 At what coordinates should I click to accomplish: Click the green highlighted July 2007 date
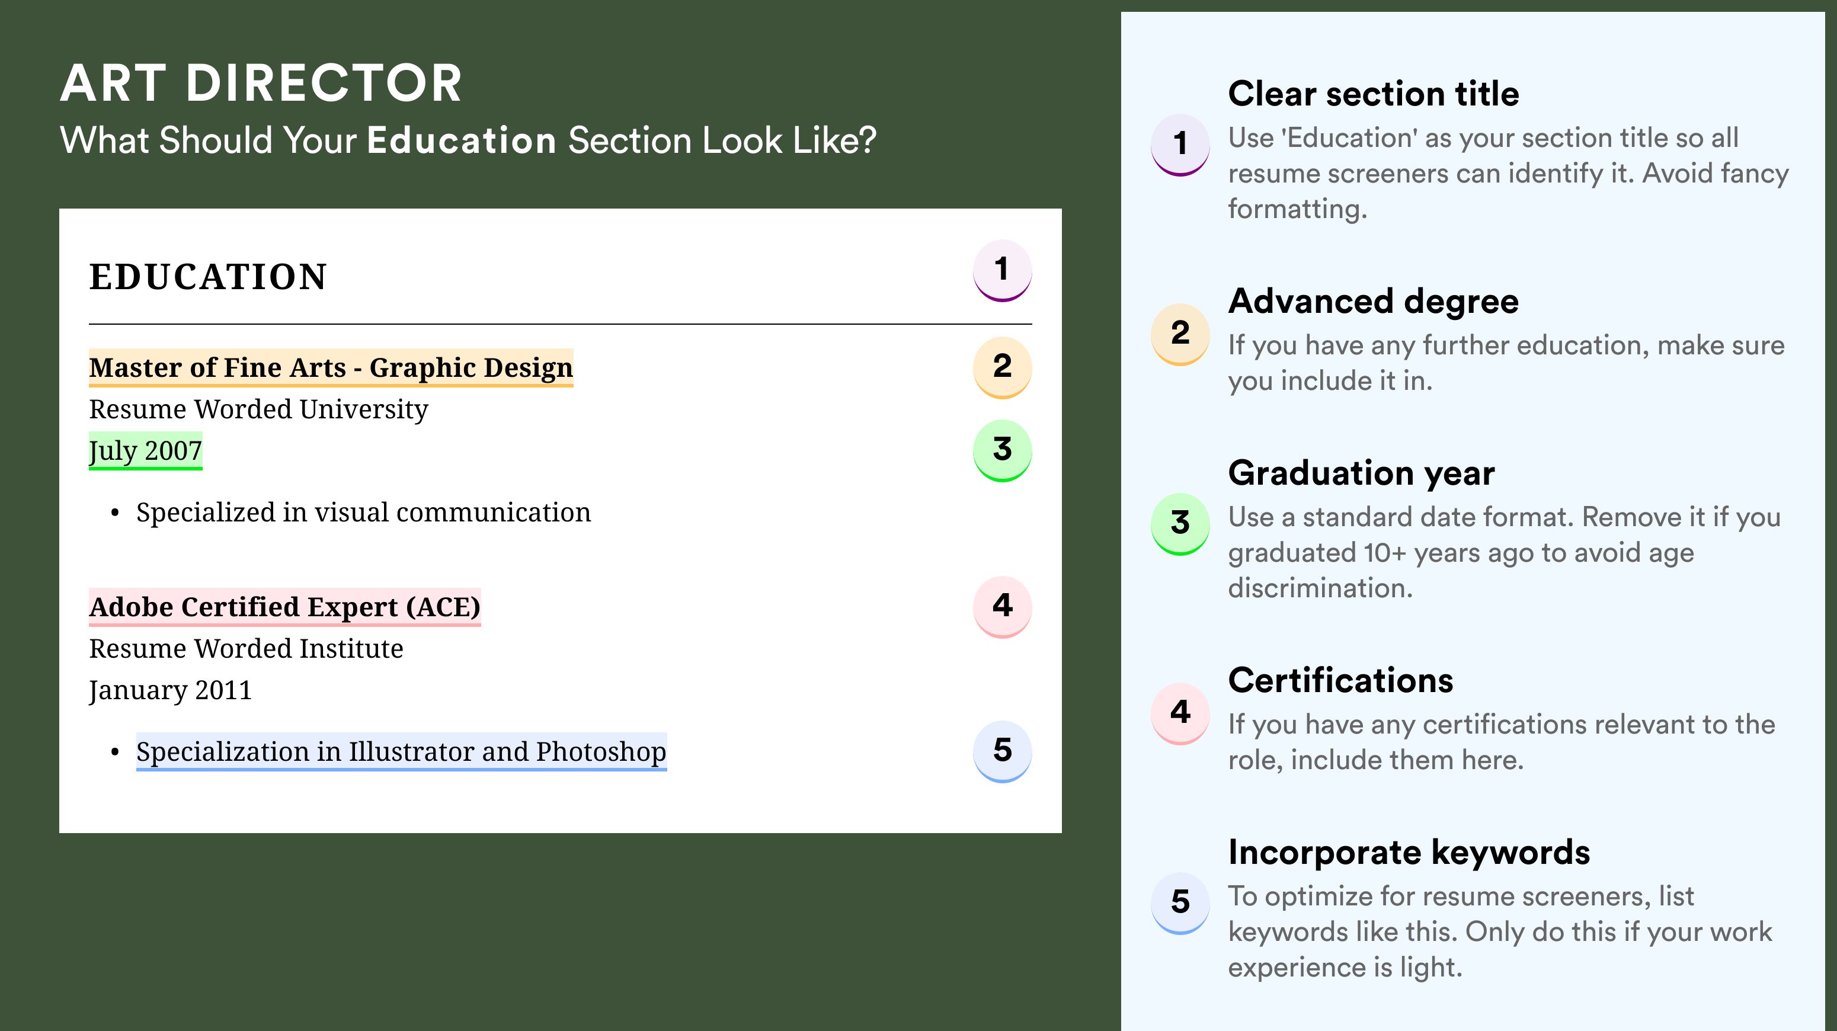pyautogui.click(x=145, y=450)
